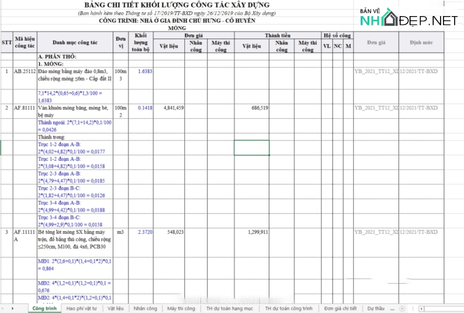Click the active Công trình sheet tab
464x313 pixels.
45,308
